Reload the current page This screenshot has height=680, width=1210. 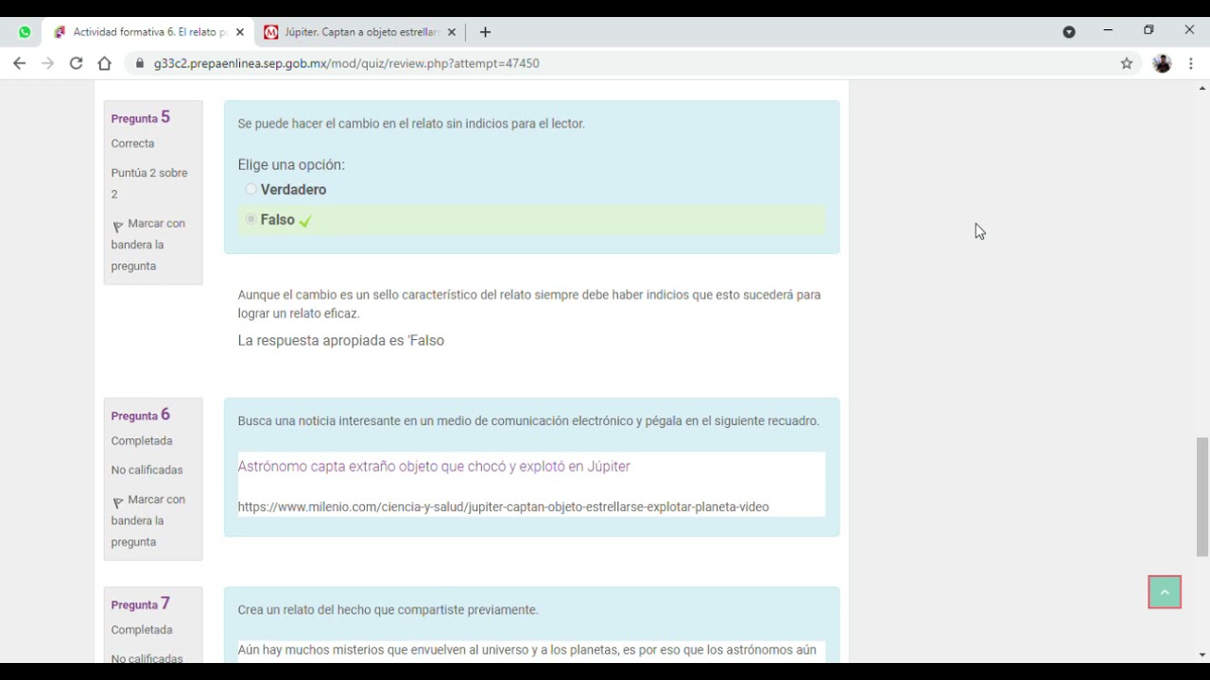(x=76, y=63)
